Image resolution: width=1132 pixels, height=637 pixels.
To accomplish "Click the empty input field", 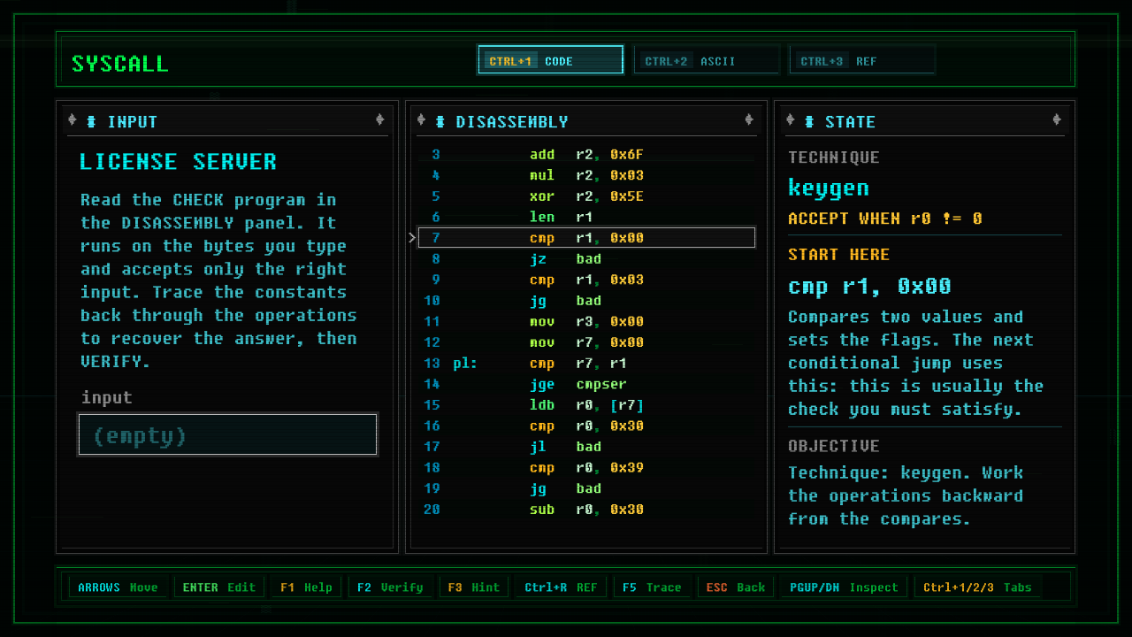I will coord(227,434).
